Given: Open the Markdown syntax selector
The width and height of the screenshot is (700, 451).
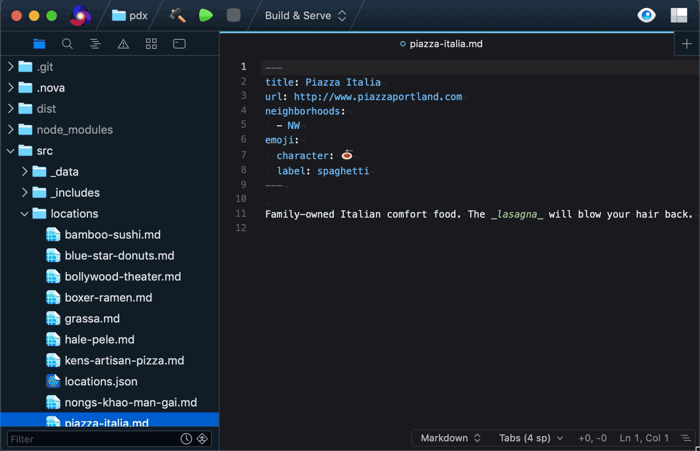Looking at the screenshot, I should (x=451, y=438).
